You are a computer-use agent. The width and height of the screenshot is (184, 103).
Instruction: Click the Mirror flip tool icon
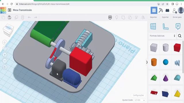pos(143,17)
